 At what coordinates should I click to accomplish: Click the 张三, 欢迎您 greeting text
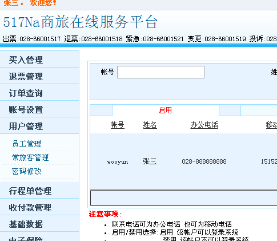30,3
